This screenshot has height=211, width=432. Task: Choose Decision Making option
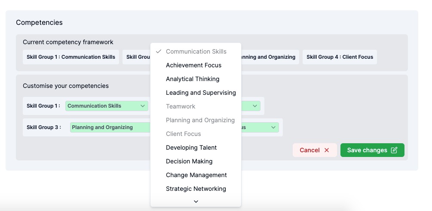189,161
